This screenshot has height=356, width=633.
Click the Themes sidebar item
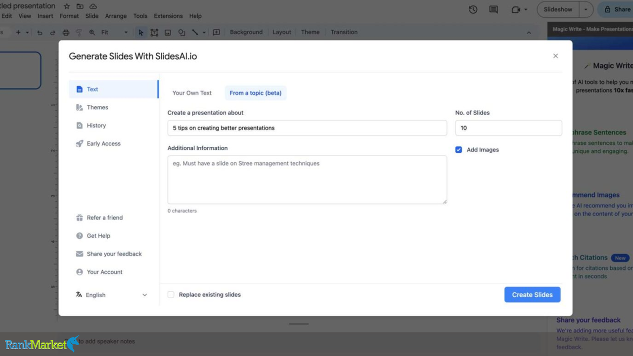tap(114, 107)
